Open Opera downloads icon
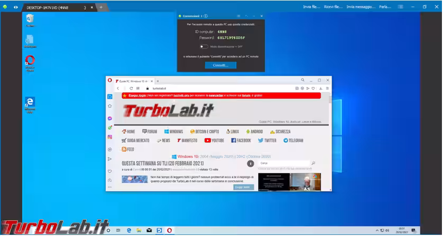Screen dimensions: 443x236 [x=321, y=88]
